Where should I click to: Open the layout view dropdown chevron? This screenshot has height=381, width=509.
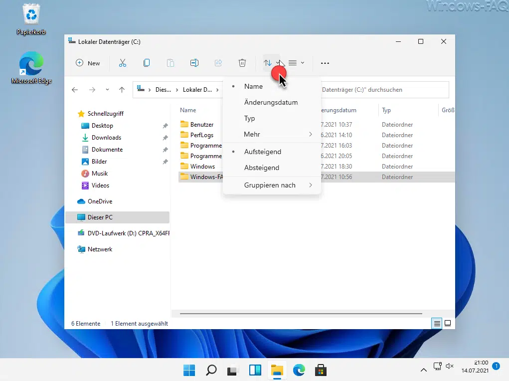click(303, 63)
